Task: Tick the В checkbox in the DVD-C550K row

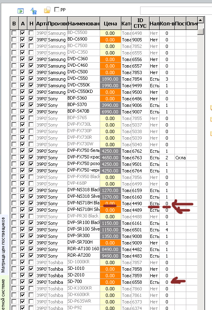Action: tap(14, 86)
